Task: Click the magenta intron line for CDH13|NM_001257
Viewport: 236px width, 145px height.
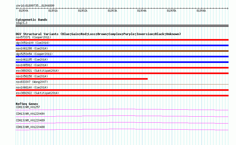Action: [122, 109]
